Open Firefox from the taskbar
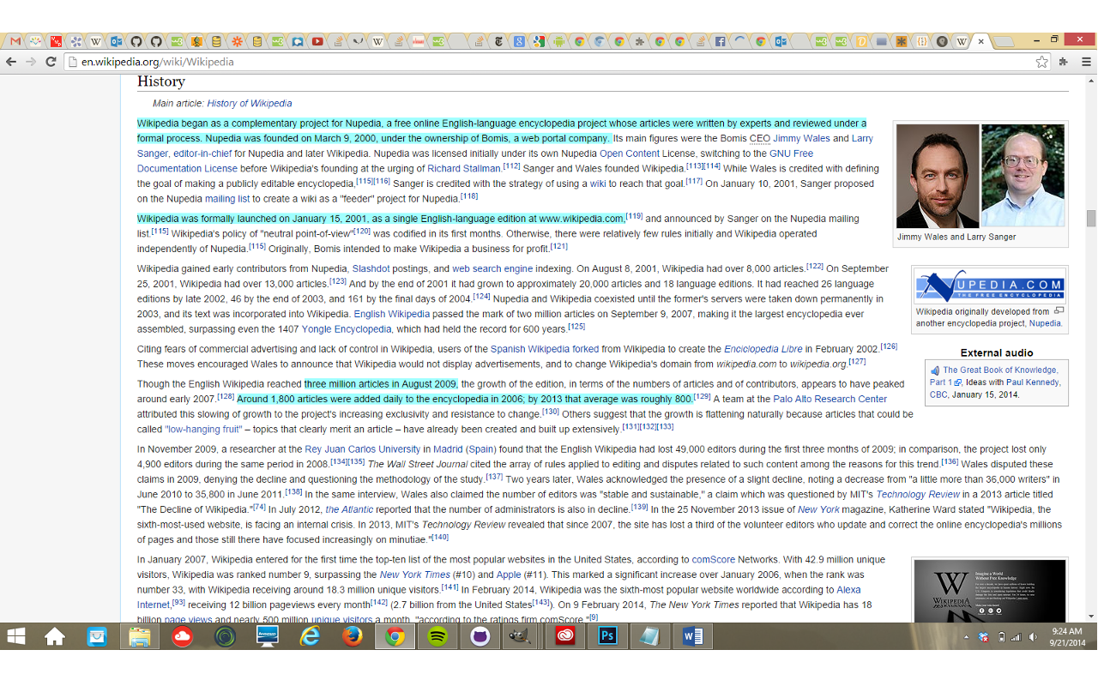The image size is (1098, 686). coord(352,636)
